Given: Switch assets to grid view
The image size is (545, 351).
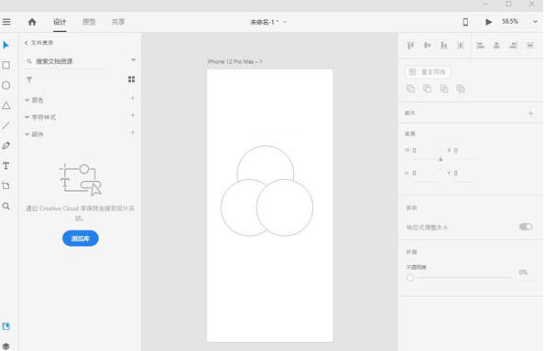Looking at the screenshot, I should [131, 80].
